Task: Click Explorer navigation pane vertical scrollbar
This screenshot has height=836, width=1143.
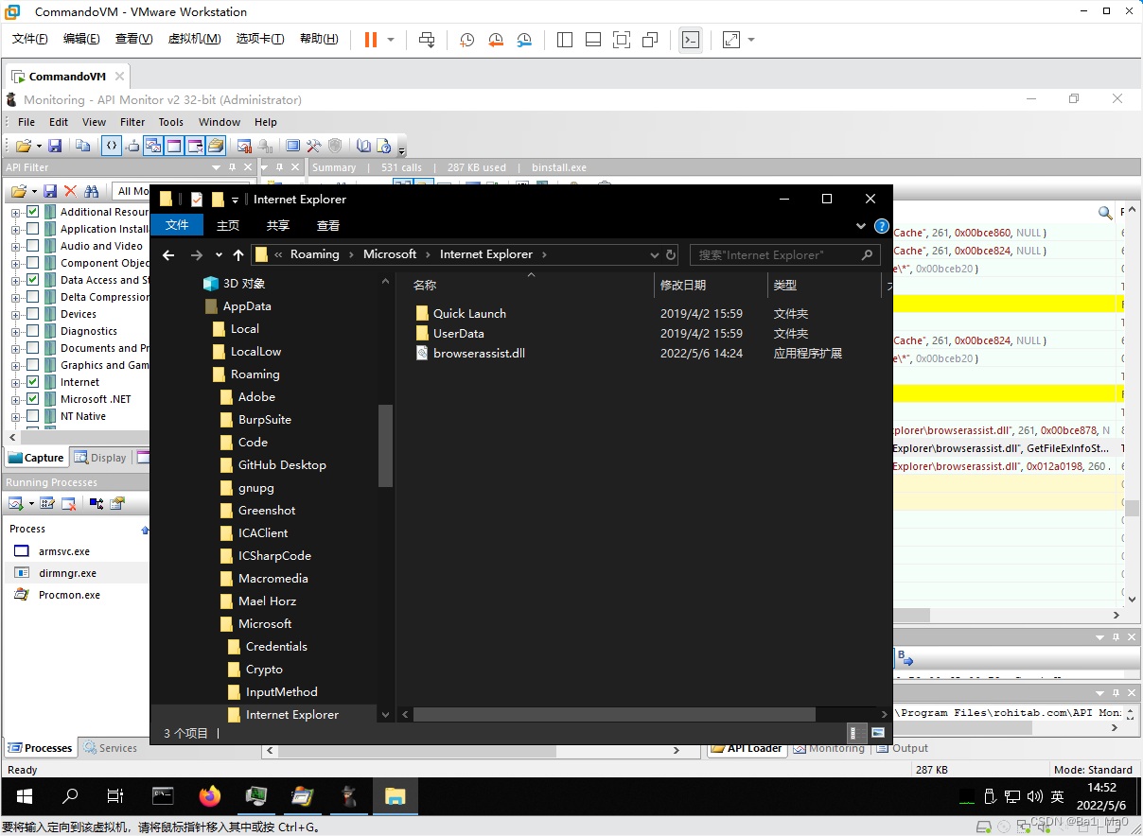Action: [385, 445]
